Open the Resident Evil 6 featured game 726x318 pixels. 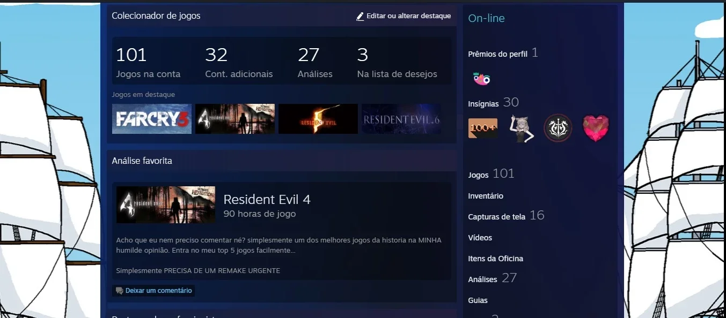[x=401, y=119]
